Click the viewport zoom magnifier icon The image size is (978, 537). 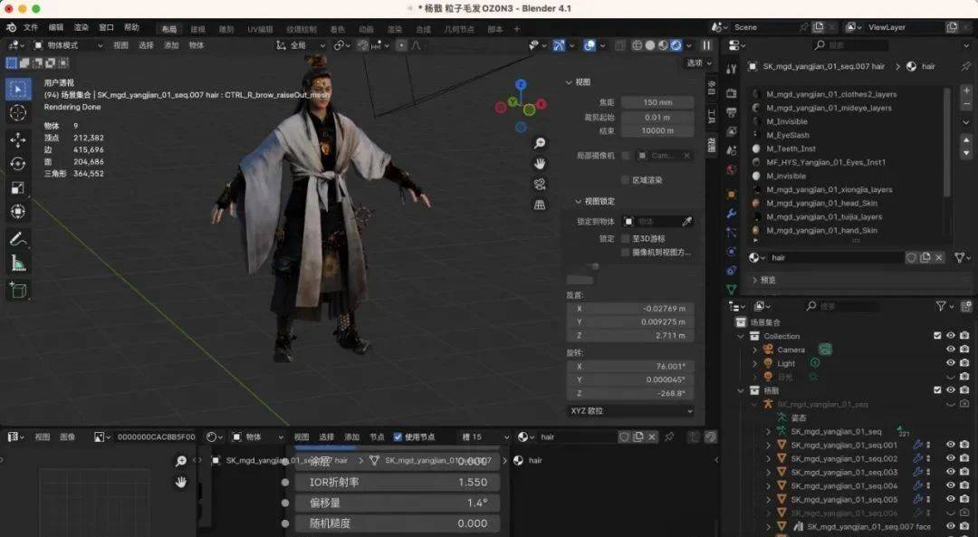(540, 143)
